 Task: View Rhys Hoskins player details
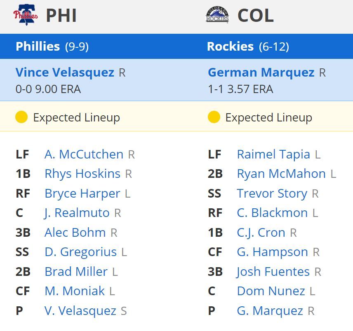(82, 174)
